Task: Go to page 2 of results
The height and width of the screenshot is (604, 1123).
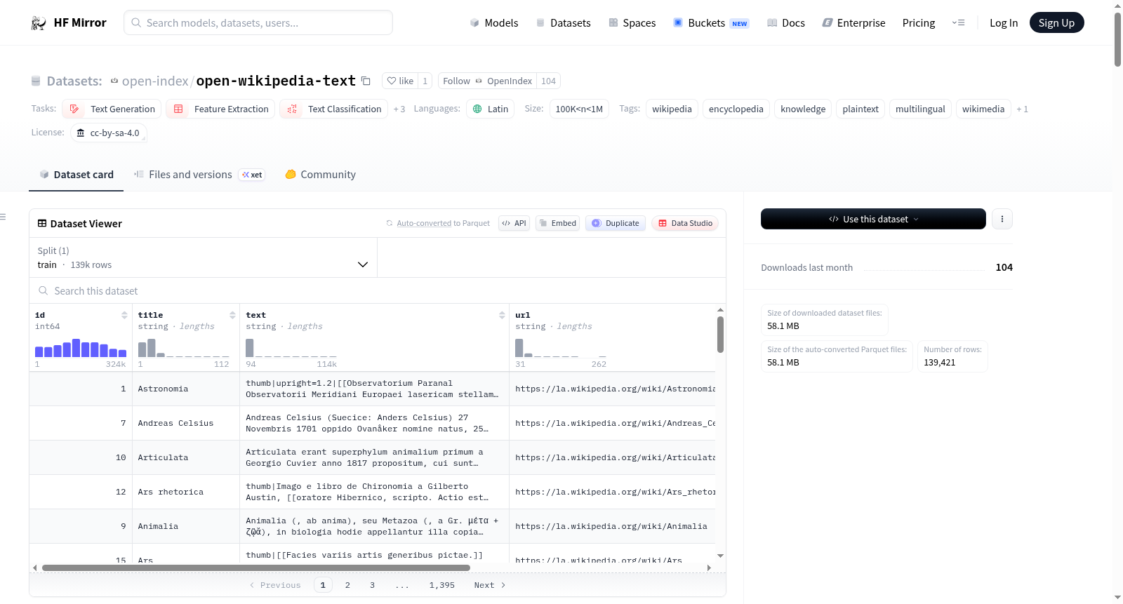Action: pyautogui.click(x=347, y=585)
